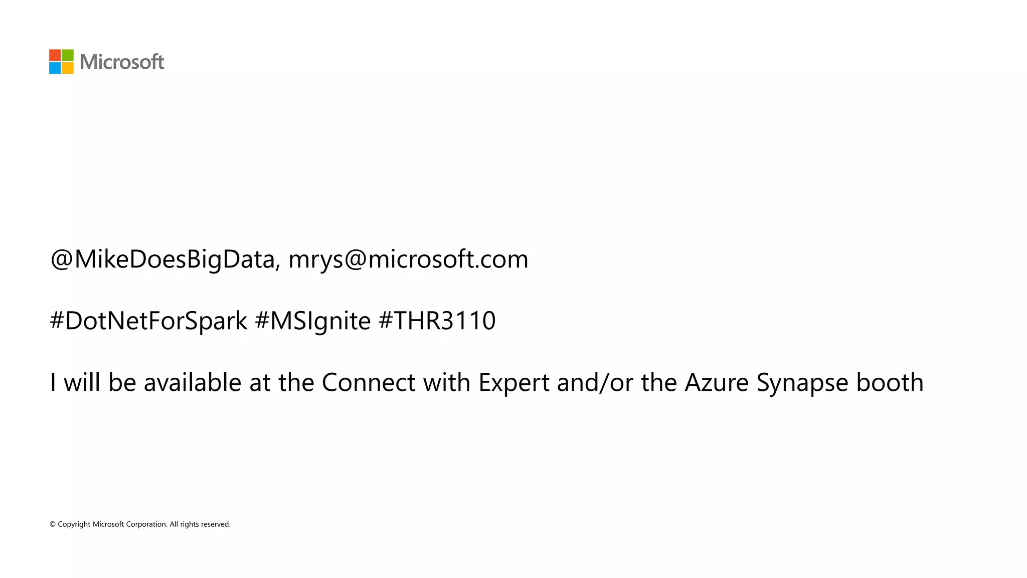Click the gray Microsoft wordmark

point(122,62)
